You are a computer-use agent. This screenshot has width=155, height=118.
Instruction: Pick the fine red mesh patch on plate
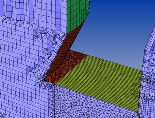click(x=66, y=67)
